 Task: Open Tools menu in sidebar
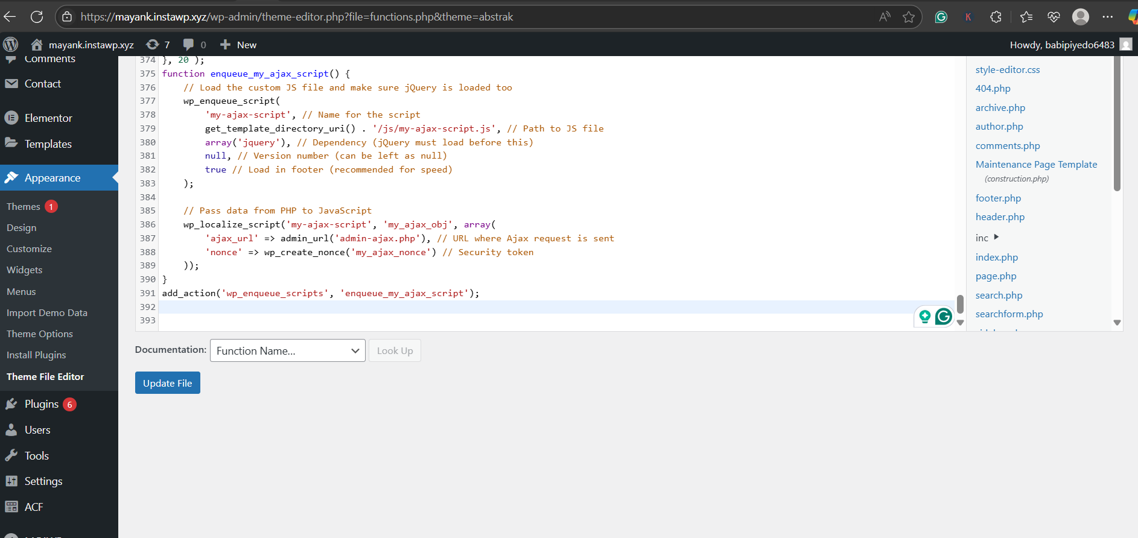pos(59,456)
